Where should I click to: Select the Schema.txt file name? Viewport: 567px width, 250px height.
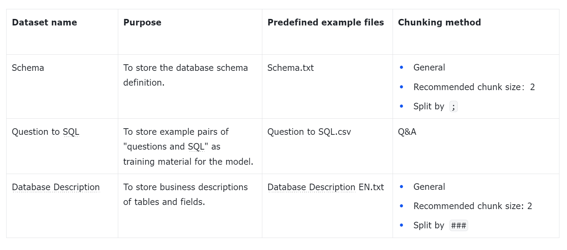(x=290, y=68)
